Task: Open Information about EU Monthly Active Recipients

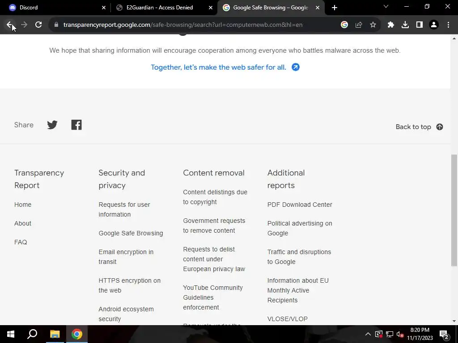Action: [x=298, y=290]
